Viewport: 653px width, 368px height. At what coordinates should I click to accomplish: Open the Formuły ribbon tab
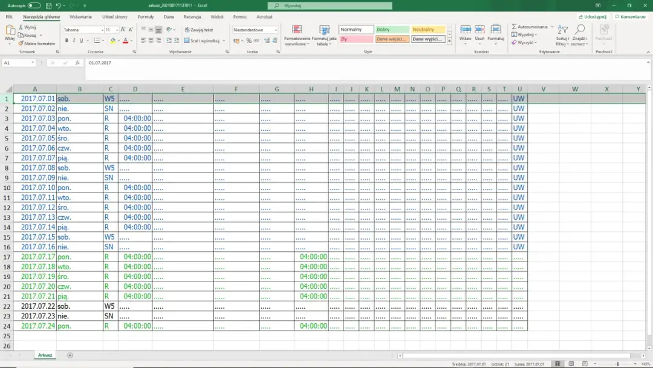(x=146, y=17)
